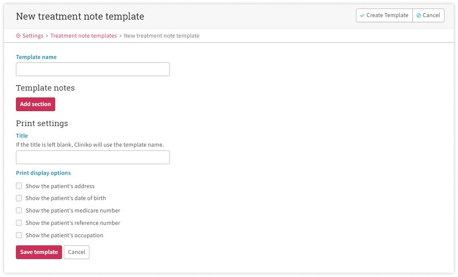Viewport: 458px width, 277px height.
Task: Click the Print display options label
Action: [43, 173]
